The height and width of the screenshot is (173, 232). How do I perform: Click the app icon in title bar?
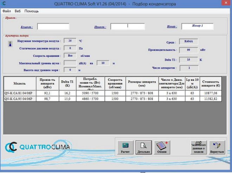tap(4, 4)
